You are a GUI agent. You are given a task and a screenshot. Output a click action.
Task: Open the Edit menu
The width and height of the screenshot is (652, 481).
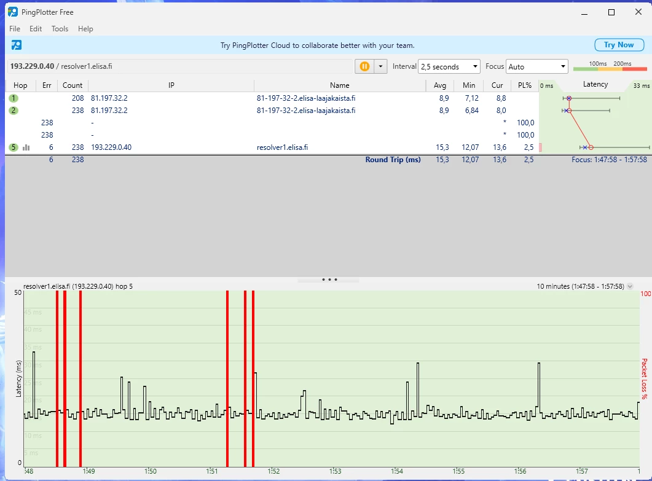(36, 29)
